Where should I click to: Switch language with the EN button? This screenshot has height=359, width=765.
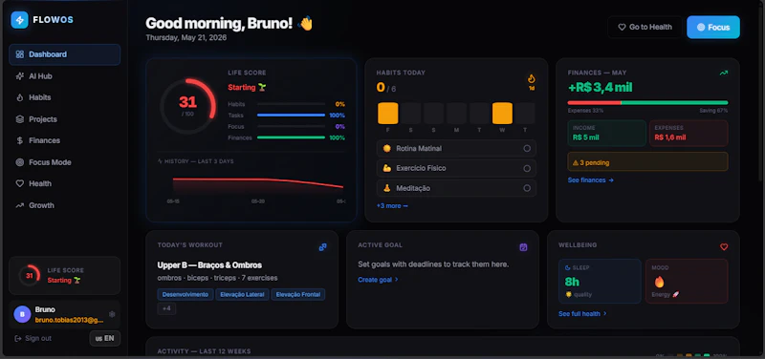pos(105,339)
